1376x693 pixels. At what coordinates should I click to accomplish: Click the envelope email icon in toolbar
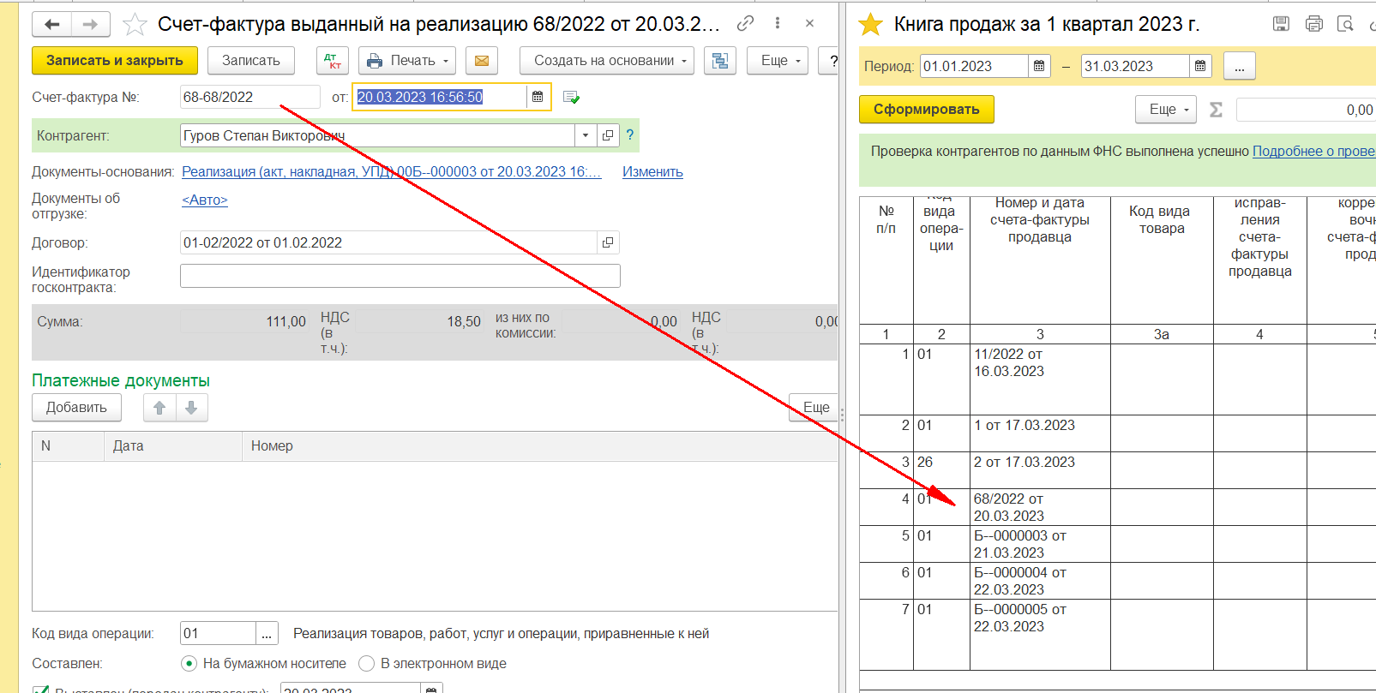click(x=482, y=61)
